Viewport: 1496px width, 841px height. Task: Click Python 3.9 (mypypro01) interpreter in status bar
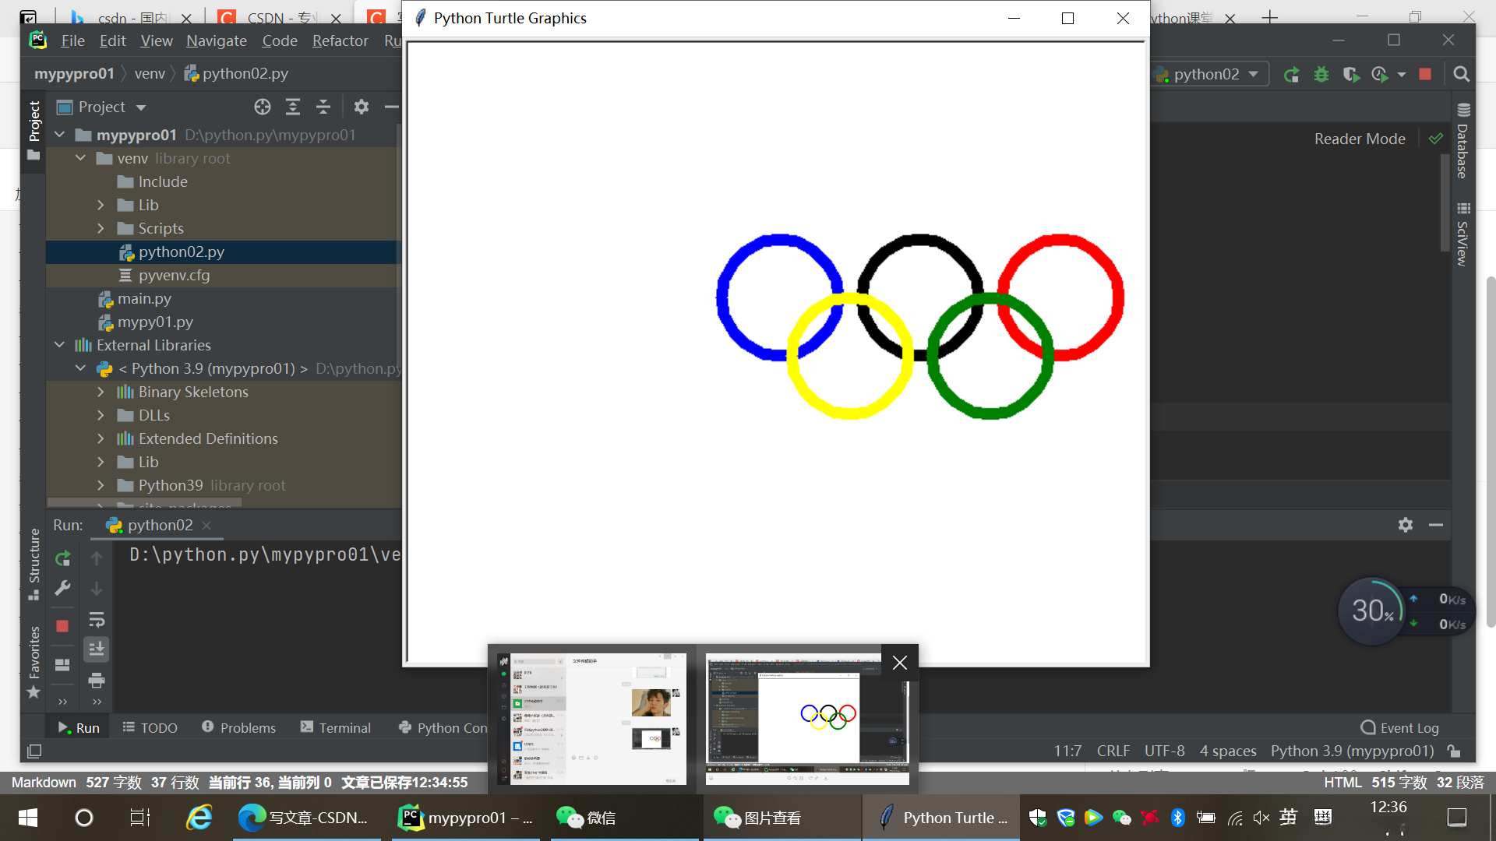click(1352, 751)
